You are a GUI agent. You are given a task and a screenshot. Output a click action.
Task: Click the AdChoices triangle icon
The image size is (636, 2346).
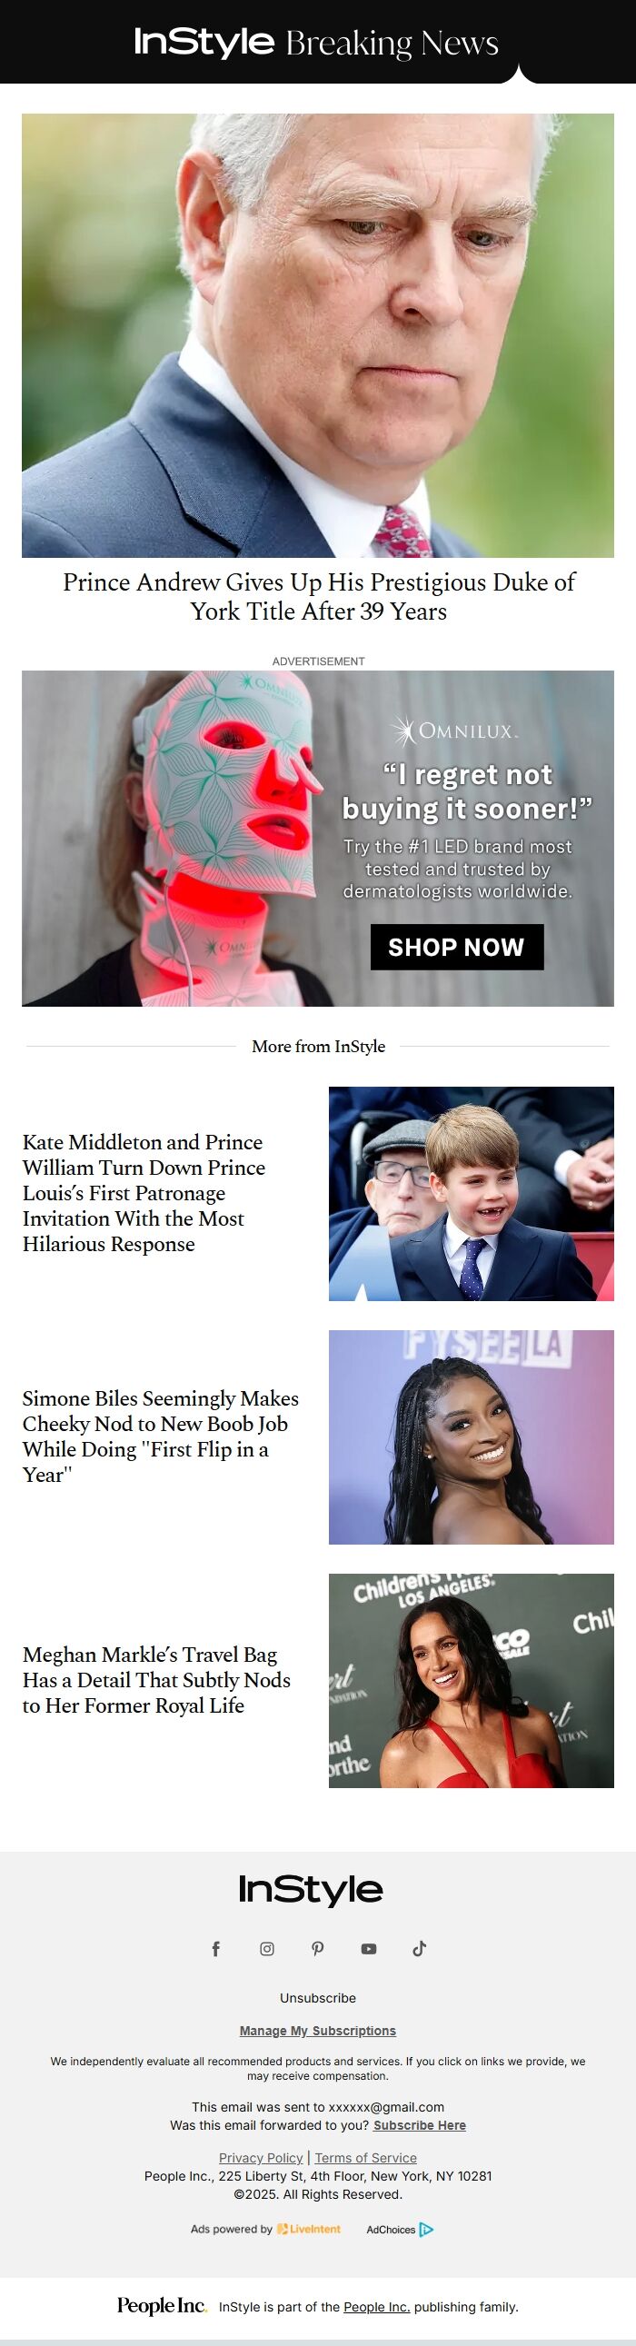(x=426, y=2230)
